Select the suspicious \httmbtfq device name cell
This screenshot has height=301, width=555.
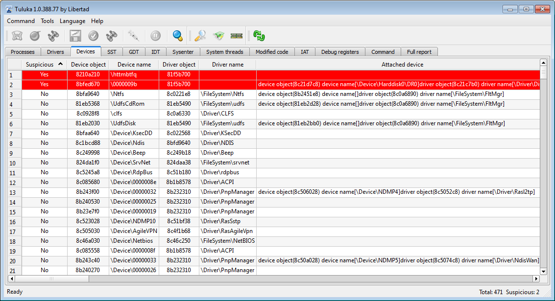tap(134, 74)
